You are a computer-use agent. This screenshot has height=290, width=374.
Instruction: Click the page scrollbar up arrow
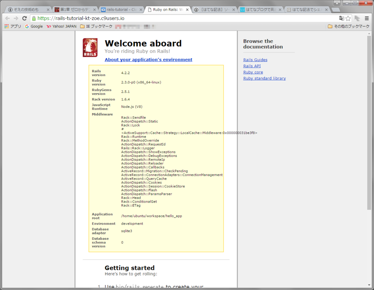point(369,34)
